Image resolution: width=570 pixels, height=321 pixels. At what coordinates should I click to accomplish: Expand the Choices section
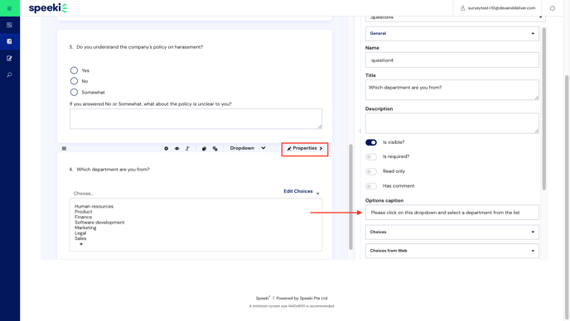452,232
